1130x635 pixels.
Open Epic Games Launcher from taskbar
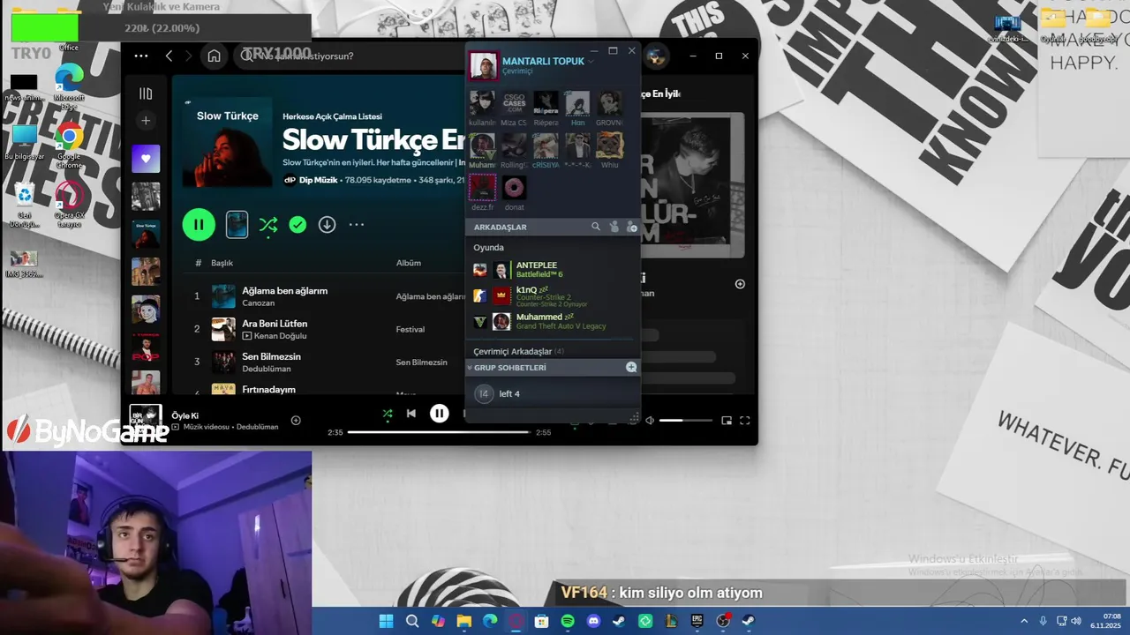click(697, 621)
